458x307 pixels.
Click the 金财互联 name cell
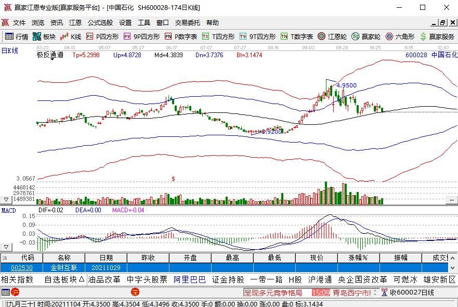click(x=63, y=267)
